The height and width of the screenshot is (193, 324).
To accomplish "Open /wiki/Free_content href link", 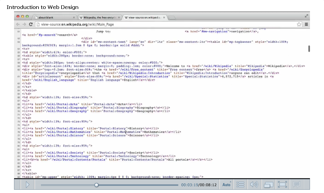I will 137,70.
